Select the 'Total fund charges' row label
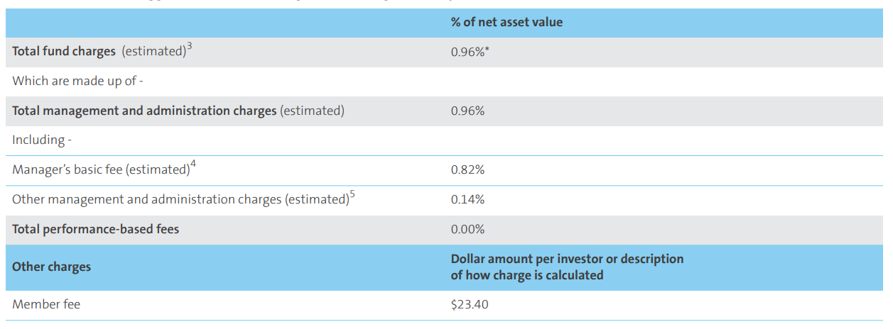 click(64, 52)
